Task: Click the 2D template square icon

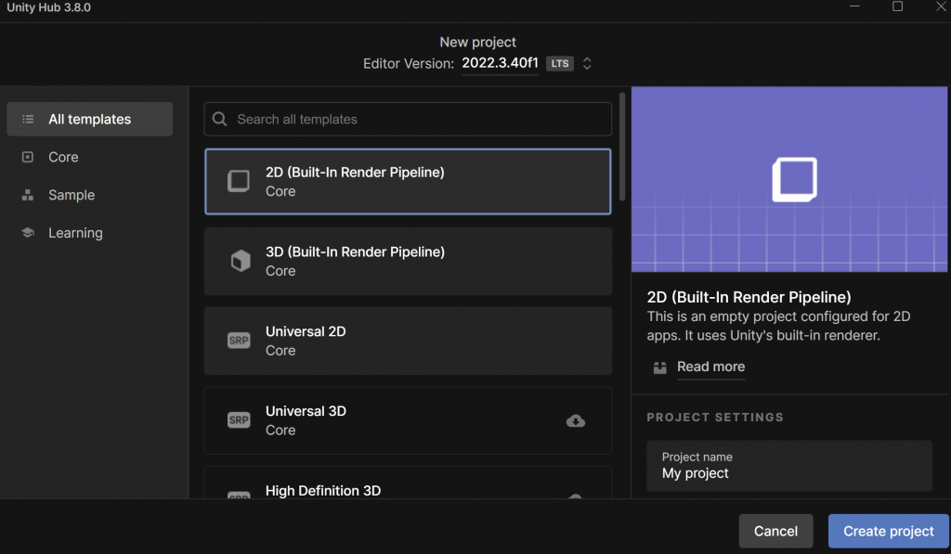Action: click(239, 181)
